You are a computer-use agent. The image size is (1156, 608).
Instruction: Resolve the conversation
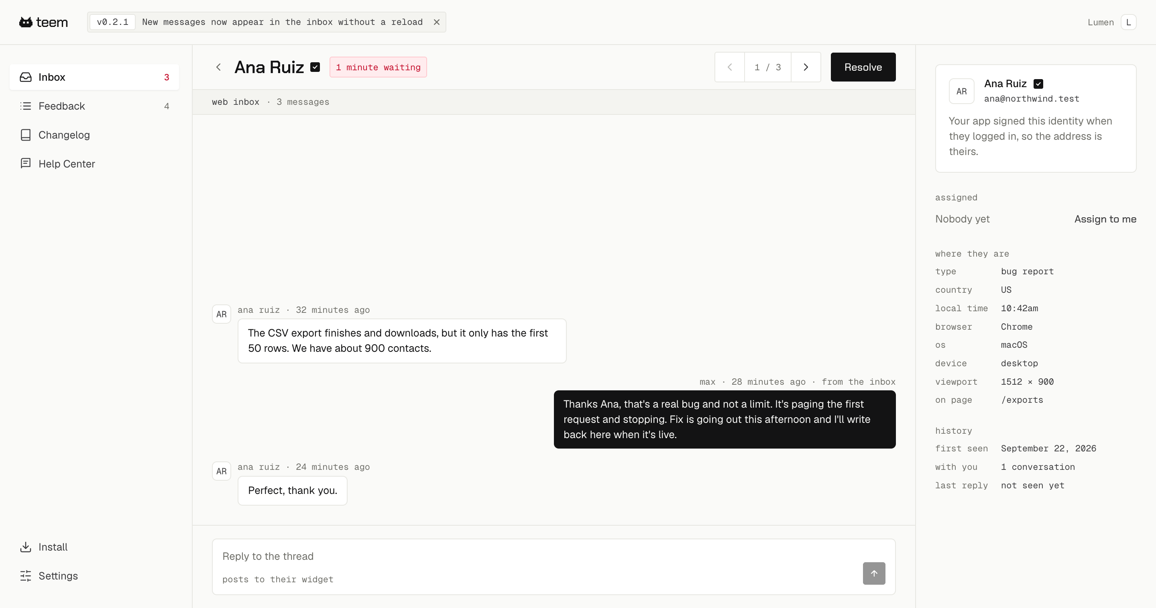coord(863,67)
